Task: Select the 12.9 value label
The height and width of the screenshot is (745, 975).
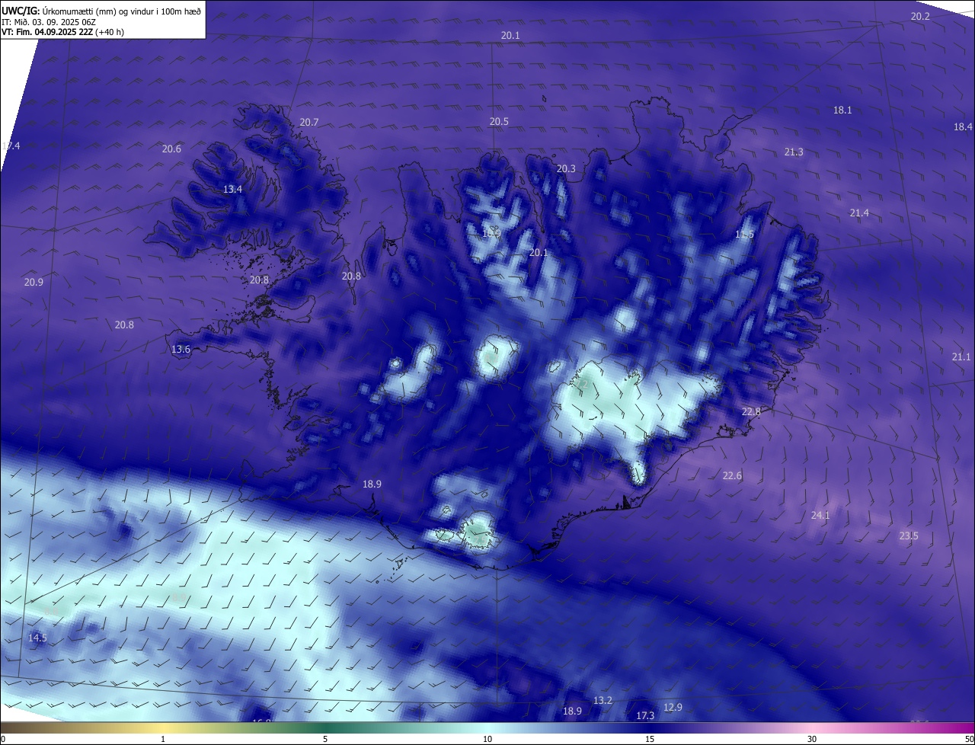Action: click(x=673, y=707)
